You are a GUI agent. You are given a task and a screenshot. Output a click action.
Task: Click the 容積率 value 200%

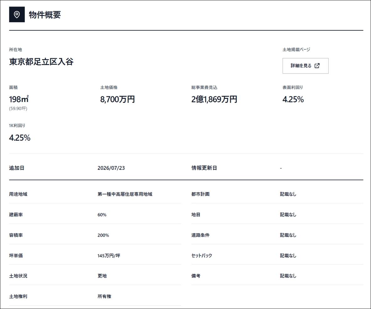click(103, 235)
